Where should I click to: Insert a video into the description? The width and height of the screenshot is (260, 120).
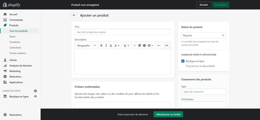pyautogui.click(x=144, y=46)
